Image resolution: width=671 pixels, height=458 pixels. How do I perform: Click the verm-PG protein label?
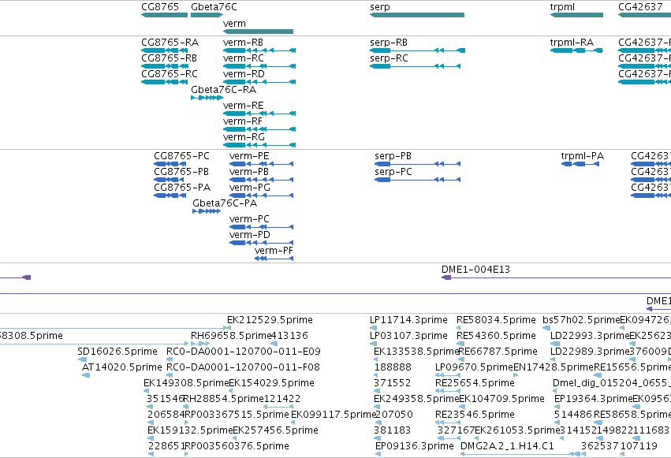pos(249,188)
